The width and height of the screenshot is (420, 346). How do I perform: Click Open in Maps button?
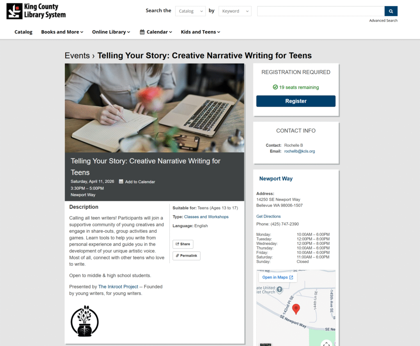coord(278,278)
